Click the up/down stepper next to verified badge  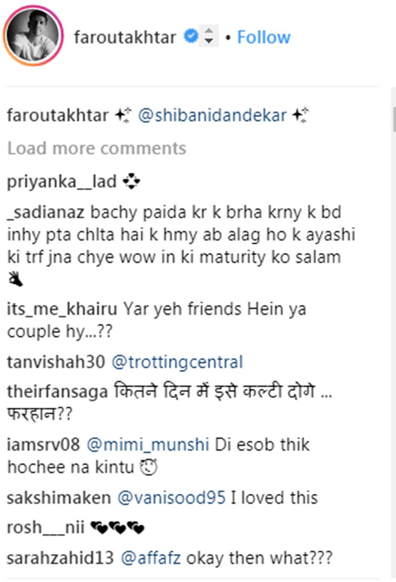click(x=209, y=36)
